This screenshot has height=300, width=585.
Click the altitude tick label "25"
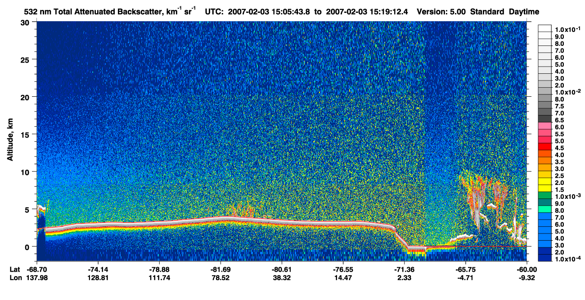click(26, 60)
